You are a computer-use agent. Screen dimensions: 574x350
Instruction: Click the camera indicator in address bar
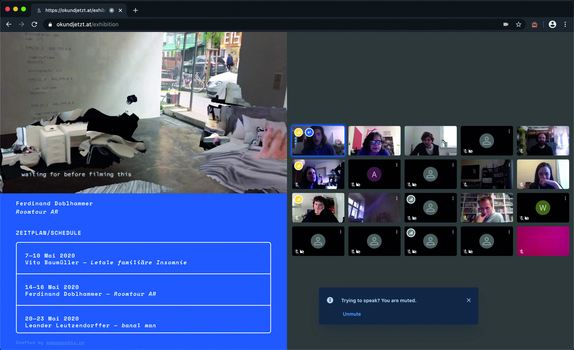point(506,24)
